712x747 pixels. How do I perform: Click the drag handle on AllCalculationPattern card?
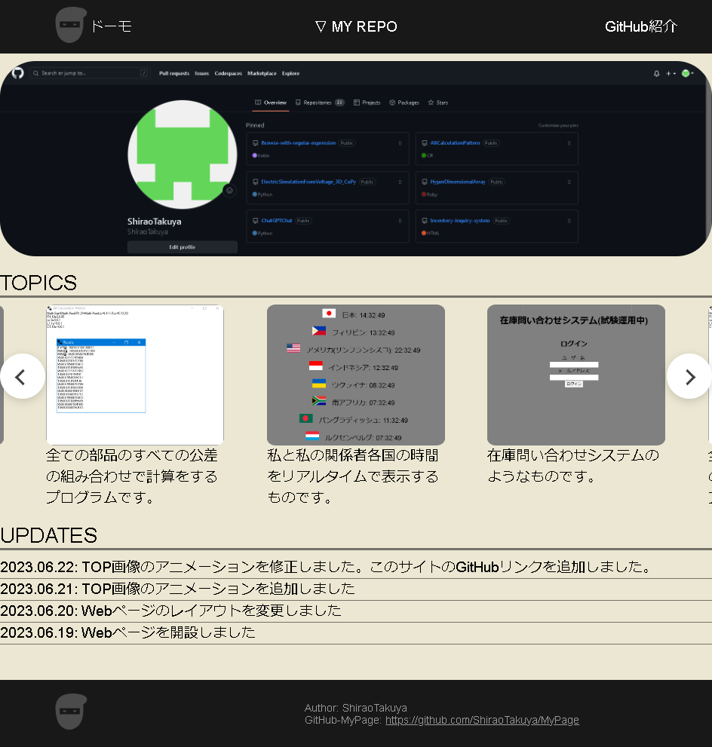(569, 143)
